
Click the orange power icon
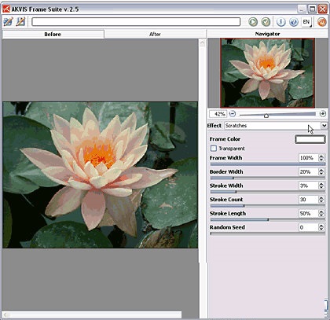click(321, 22)
